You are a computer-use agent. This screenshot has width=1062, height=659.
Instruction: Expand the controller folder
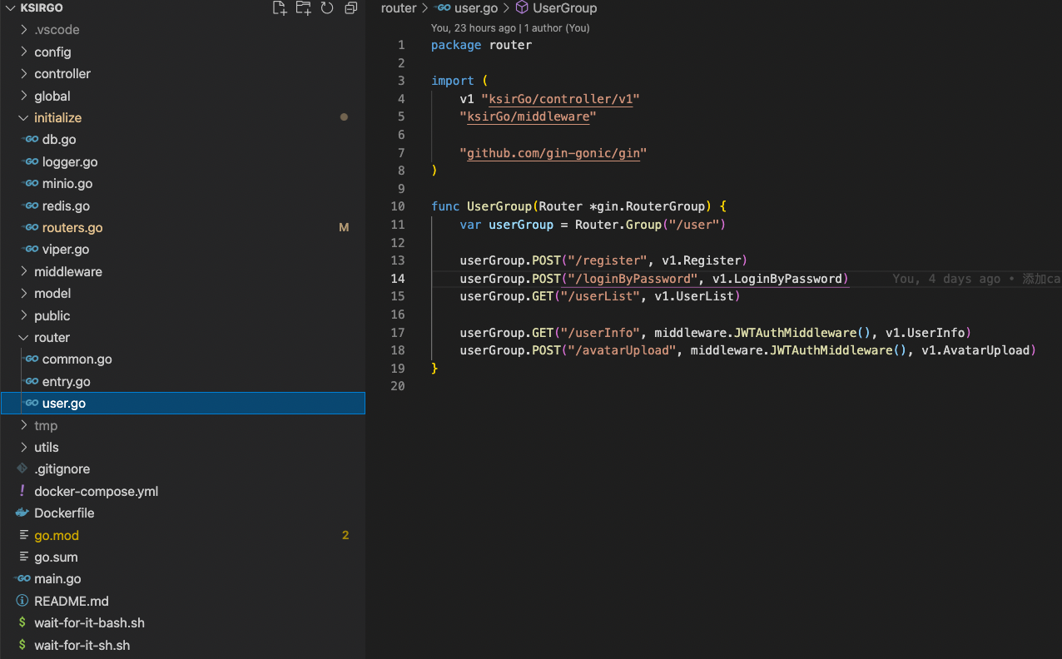click(x=23, y=73)
